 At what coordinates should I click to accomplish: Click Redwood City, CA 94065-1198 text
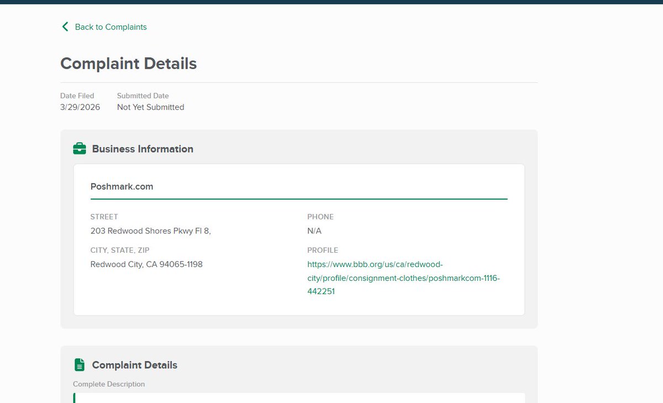click(146, 264)
